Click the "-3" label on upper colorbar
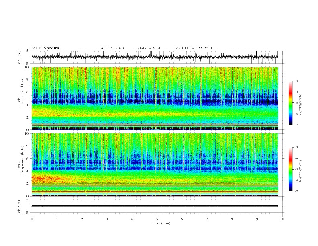This screenshot has height=246, width=318. 296,81
